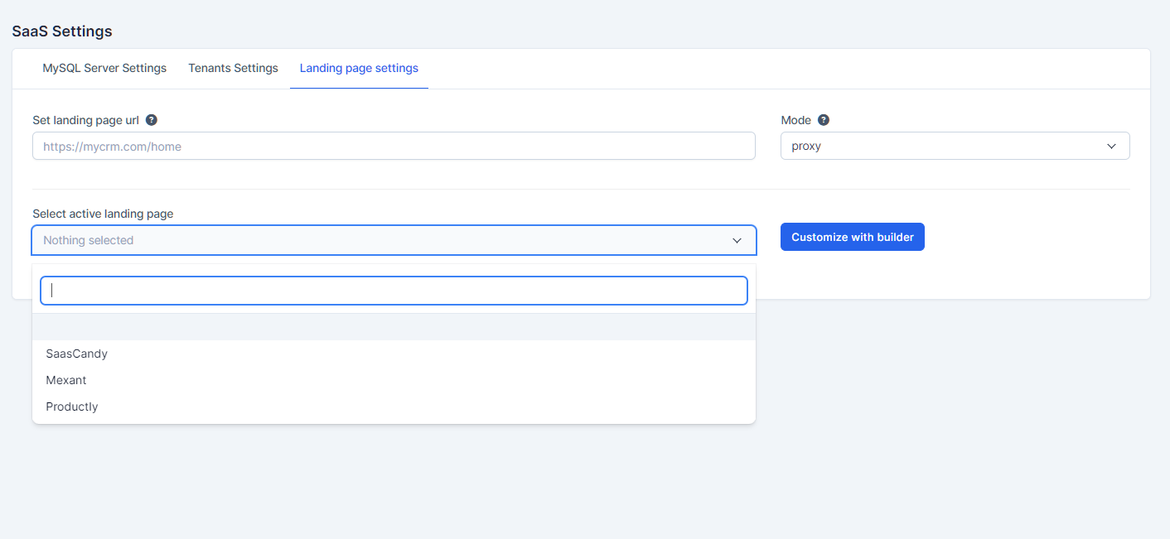Choose Mexant as the landing page
This screenshot has width=1170, height=539.
click(65, 380)
